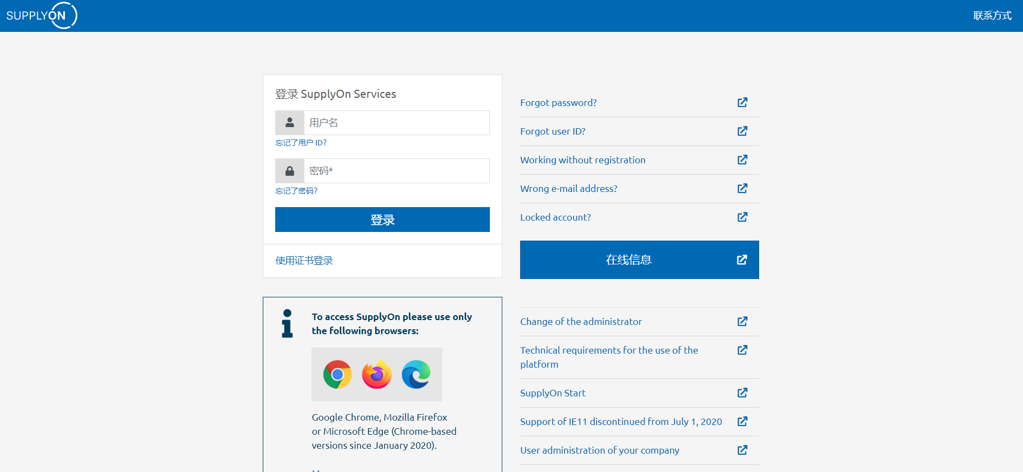Image resolution: width=1023 pixels, height=472 pixels.
Task: Click external link icon next to Forgot password?
Action: pos(742,102)
